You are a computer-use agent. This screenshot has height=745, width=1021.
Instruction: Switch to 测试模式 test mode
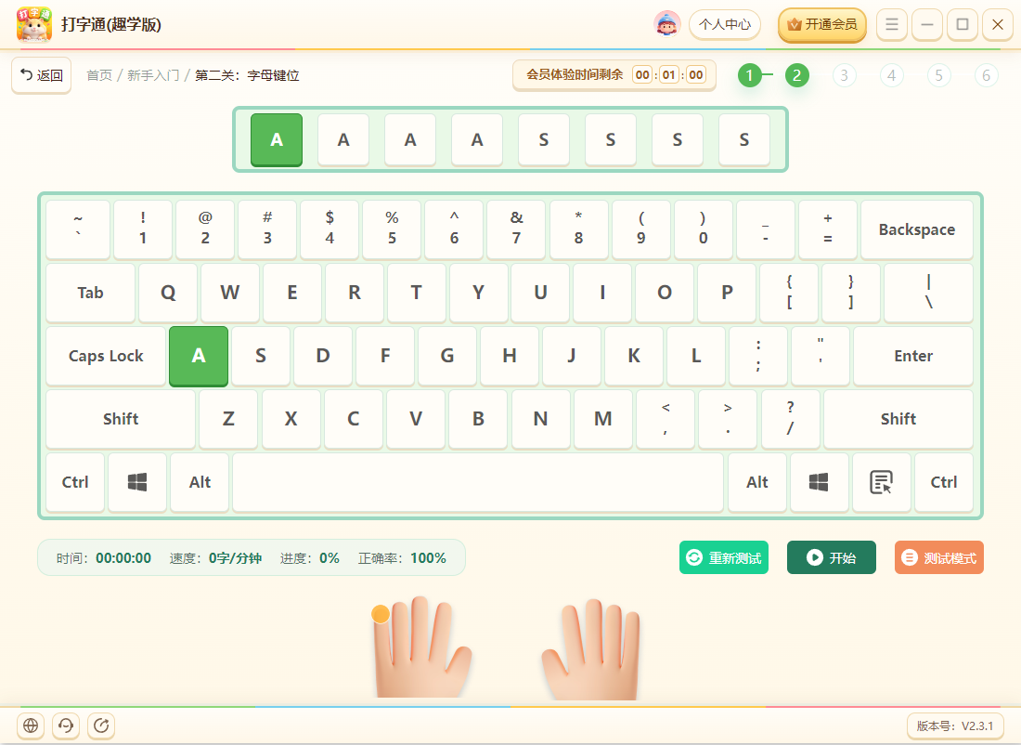[x=939, y=558]
